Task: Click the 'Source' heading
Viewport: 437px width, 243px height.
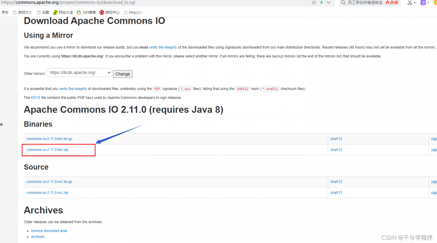Action: point(36,167)
